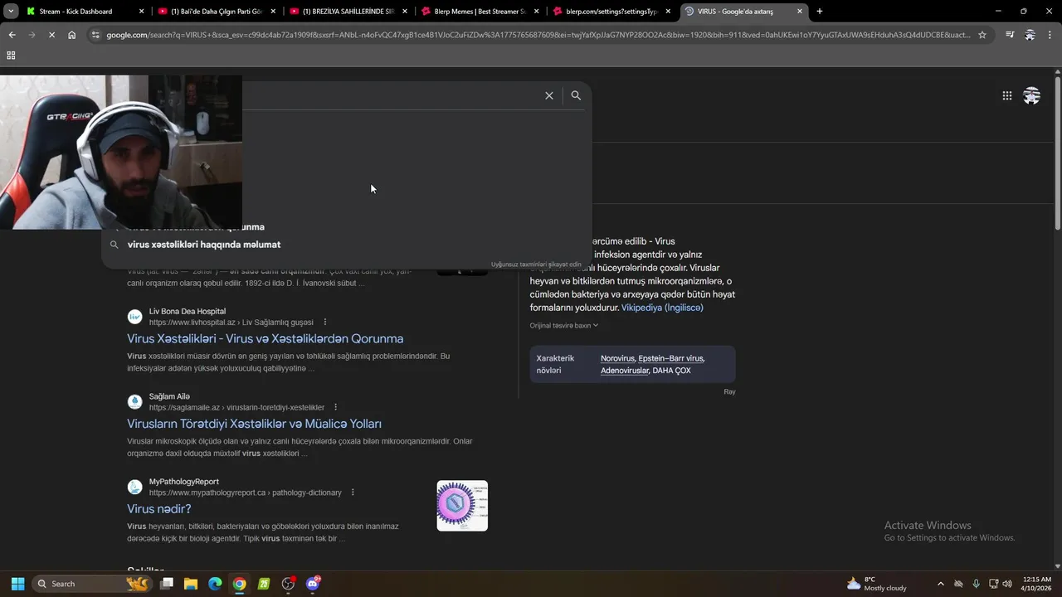Click the browser address bar URL

pyautogui.click(x=538, y=35)
